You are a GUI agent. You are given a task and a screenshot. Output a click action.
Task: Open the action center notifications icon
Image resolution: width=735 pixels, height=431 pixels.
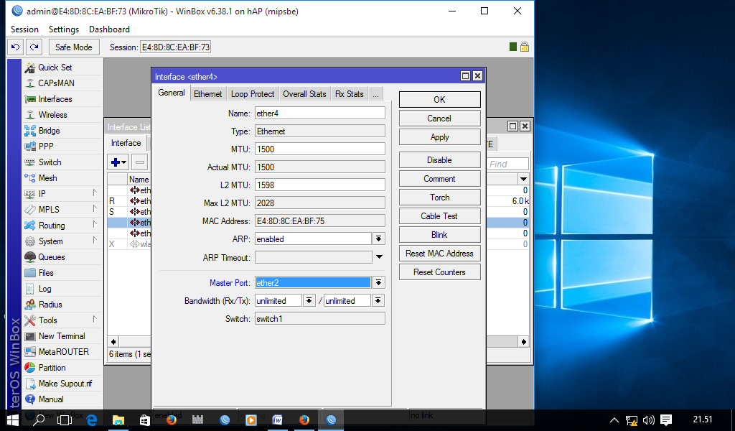tap(666, 420)
